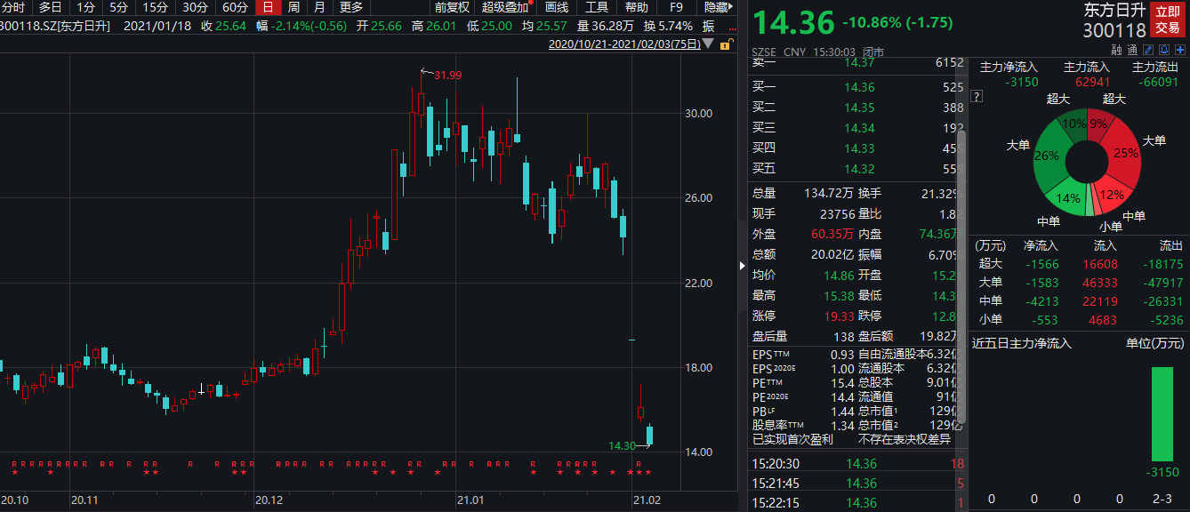The width and height of the screenshot is (1190, 512).
Task: Switch to the 周 weekly K-line period
Action: tap(293, 7)
